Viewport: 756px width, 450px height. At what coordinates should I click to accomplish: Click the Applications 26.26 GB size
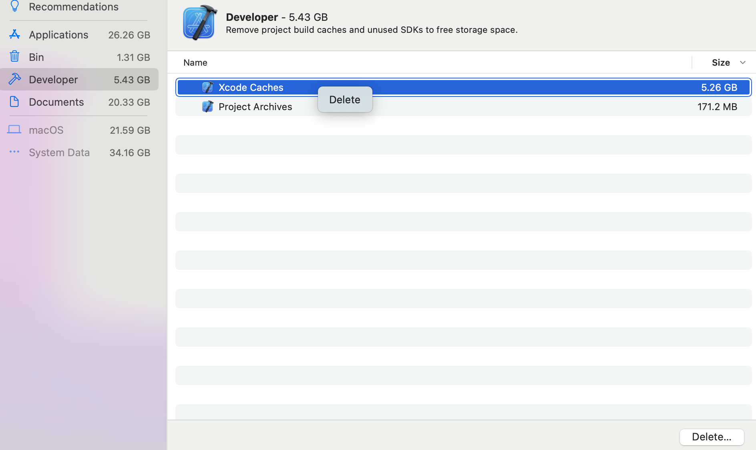pyautogui.click(x=129, y=35)
